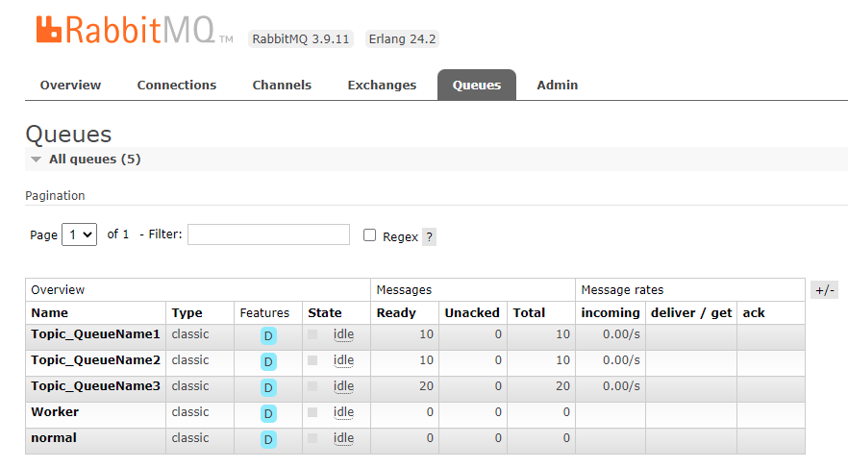Switch to the Overview tab
Screen dimensions: 848x468
point(70,85)
